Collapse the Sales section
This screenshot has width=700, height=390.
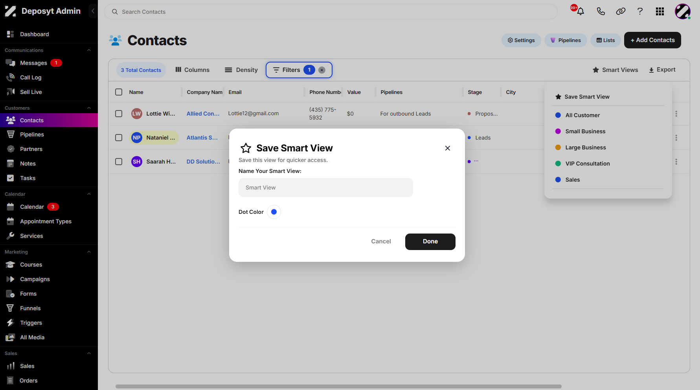click(89, 353)
